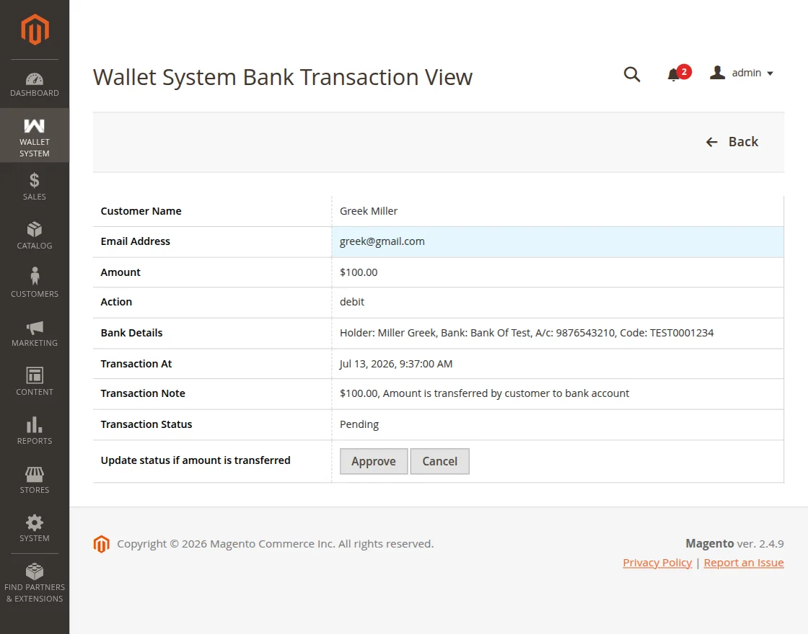808x634 pixels.
Task: Click the Transaction At label
Action: [136, 364]
